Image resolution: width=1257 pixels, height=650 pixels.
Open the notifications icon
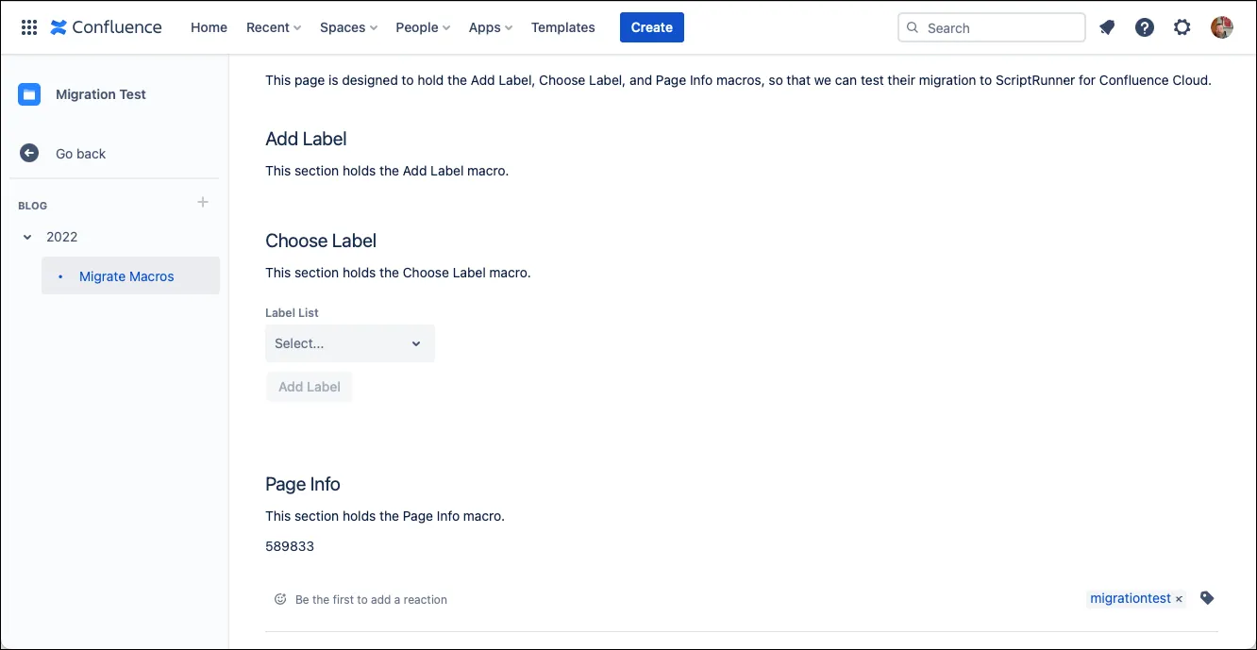click(1107, 27)
